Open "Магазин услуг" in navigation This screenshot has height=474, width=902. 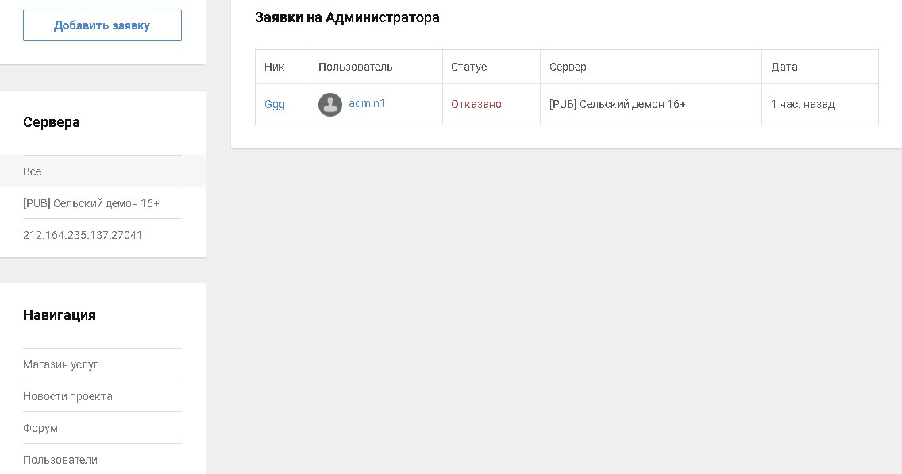(61, 364)
